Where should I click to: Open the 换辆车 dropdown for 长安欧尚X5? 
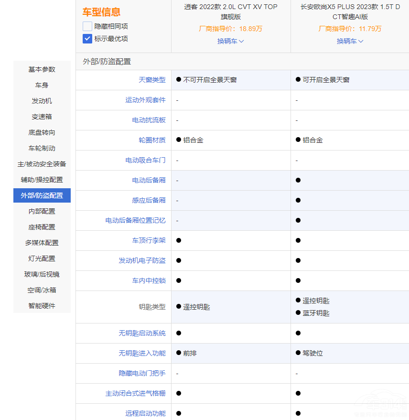[350, 41]
